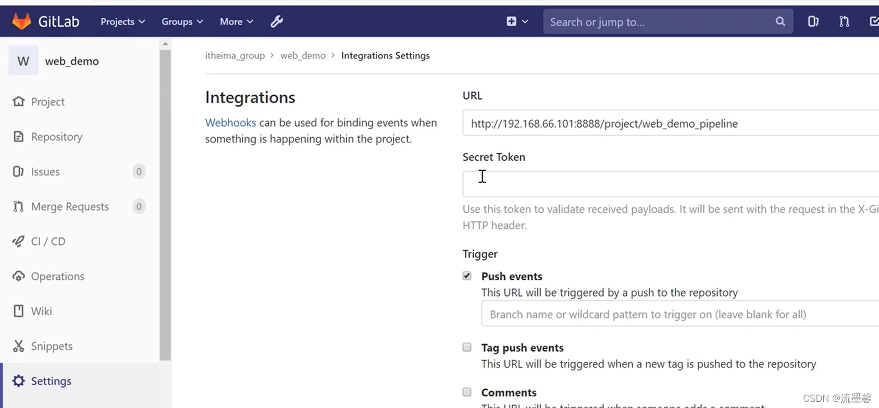Open Issues in the sidebar
The height and width of the screenshot is (408, 879).
click(x=45, y=171)
